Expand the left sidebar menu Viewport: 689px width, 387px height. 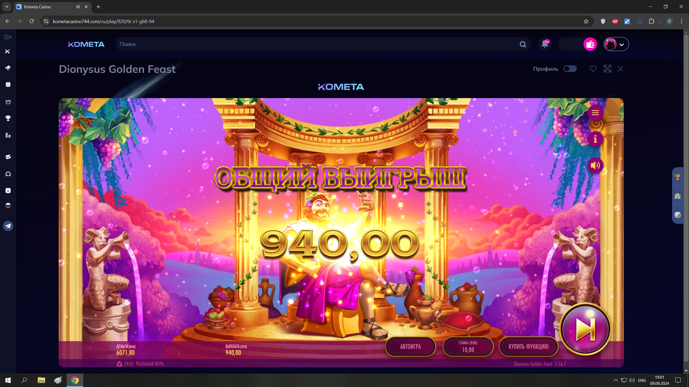coord(8,37)
